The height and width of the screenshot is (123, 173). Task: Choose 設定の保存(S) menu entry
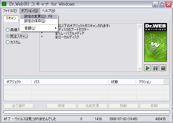tap(39, 21)
